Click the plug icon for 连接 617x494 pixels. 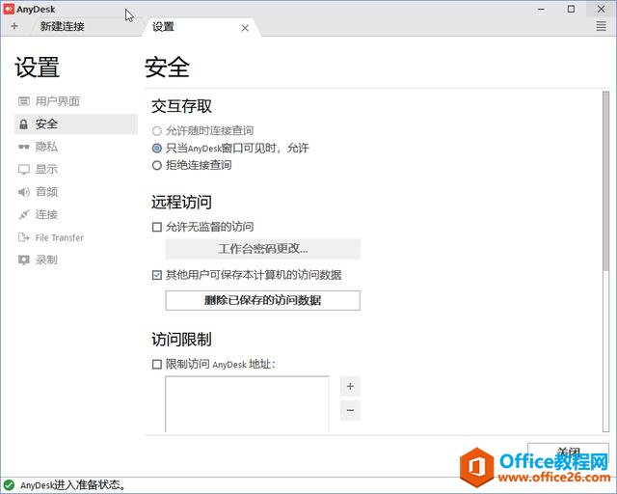tap(24, 214)
